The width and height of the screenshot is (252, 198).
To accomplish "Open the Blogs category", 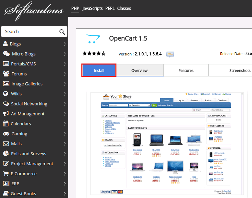I will pos(34,44).
